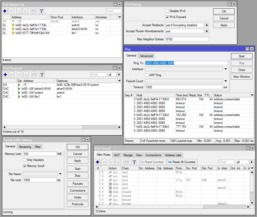257x217 pixels.
Task: Click the disable cross icon in IPv6 Firewall toolbar
Action: [119, 162]
